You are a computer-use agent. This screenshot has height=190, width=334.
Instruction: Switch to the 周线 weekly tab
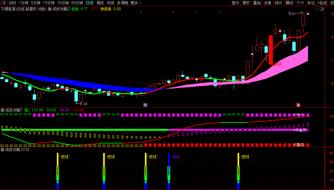(x=100, y=3)
